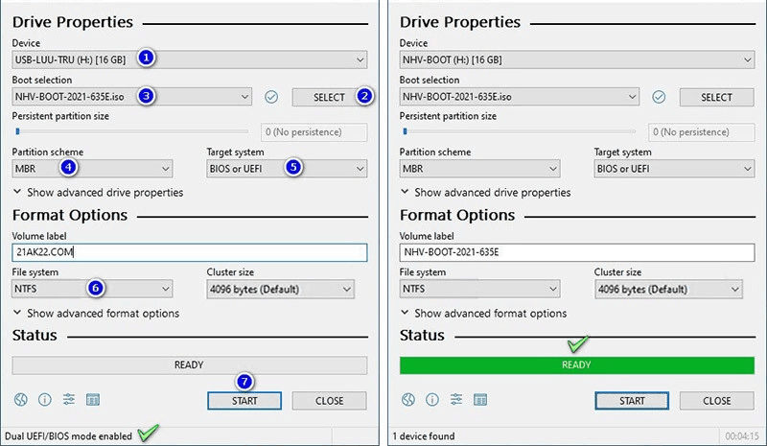This screenshot has width=767, height=446.
Task: Click the info icon in right window
Action: [x=431, y=400]
